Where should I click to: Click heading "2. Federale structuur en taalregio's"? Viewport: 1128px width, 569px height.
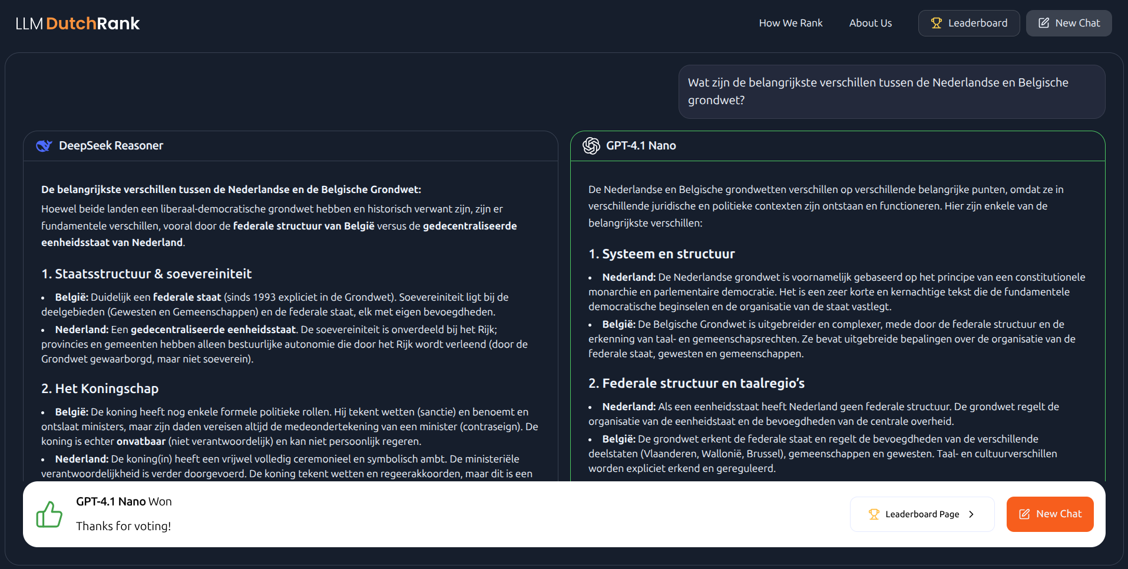tap(696, 384)
